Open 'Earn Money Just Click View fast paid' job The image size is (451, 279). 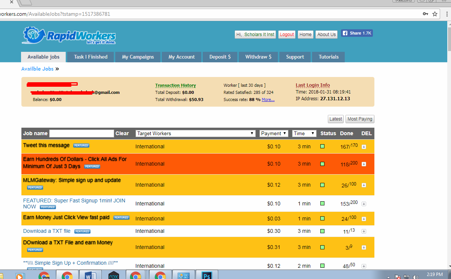66,217
